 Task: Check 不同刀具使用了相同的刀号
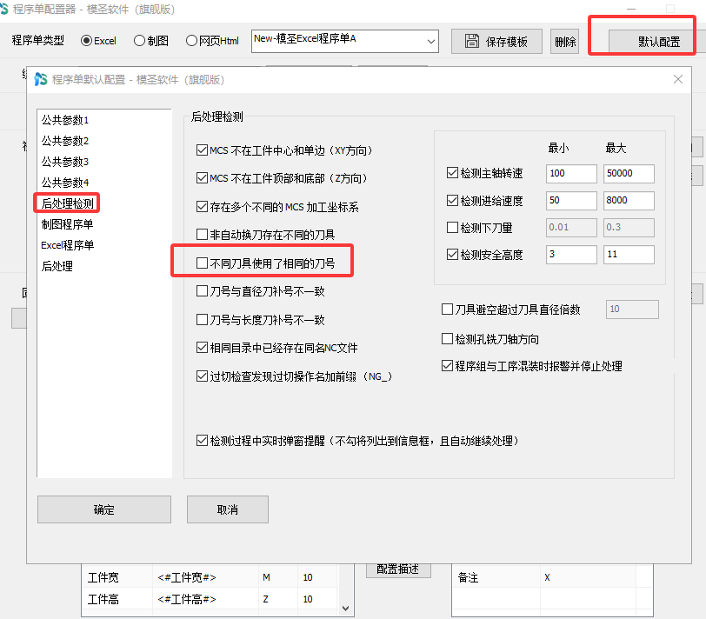pyautogui.click(x=202, y=263)
